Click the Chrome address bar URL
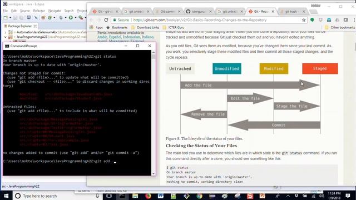This screenshot has height=200, width=356. (x=200, y=20)
